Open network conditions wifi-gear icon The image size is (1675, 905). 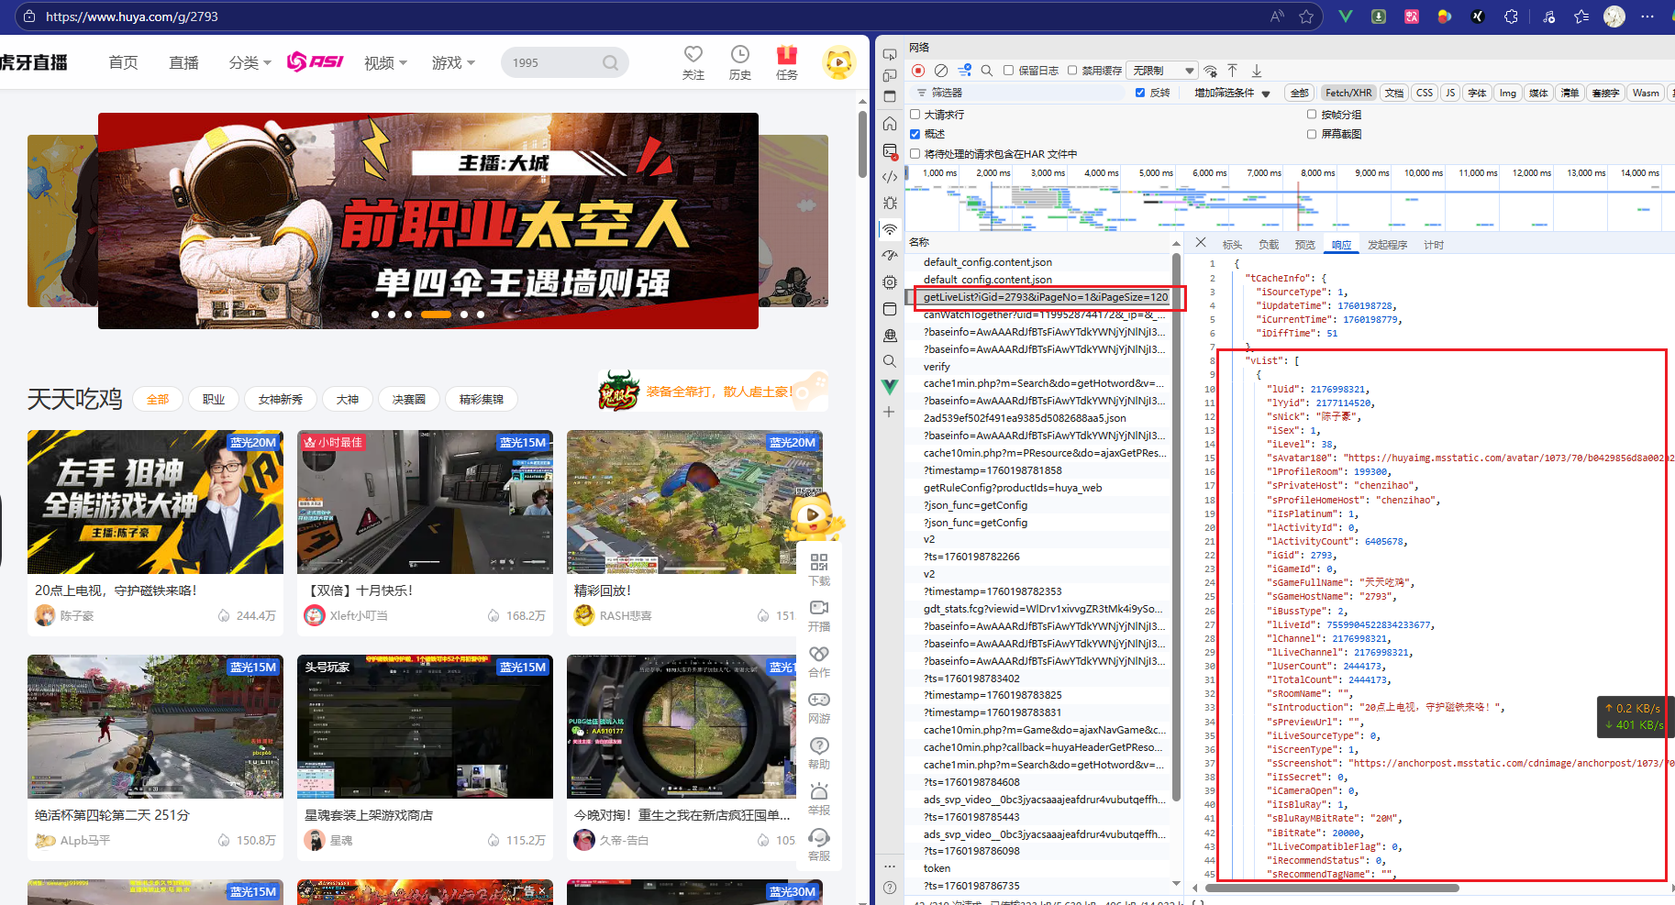pyautogui.click(x=1211, y=71)
